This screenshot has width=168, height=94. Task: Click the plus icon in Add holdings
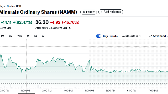102,12
